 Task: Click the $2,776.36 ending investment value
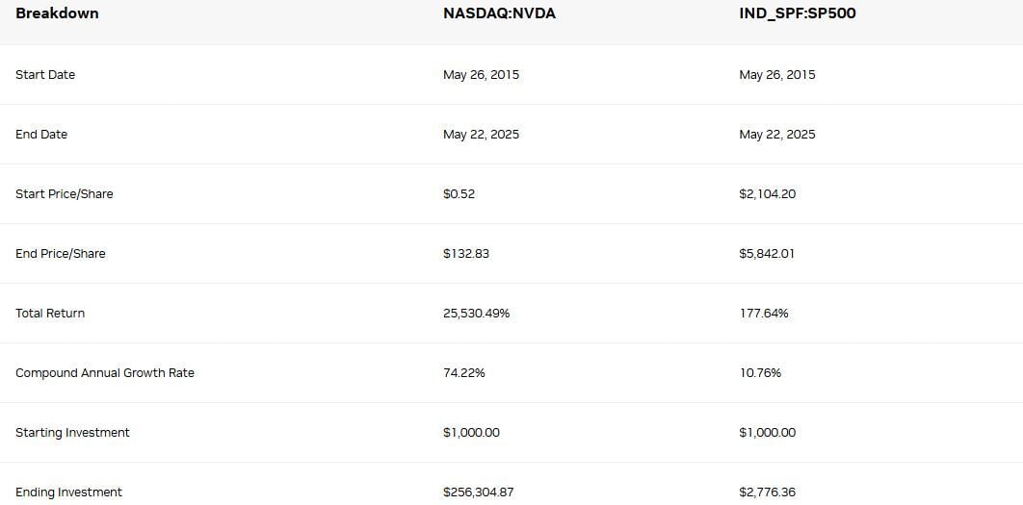[768, 492]
